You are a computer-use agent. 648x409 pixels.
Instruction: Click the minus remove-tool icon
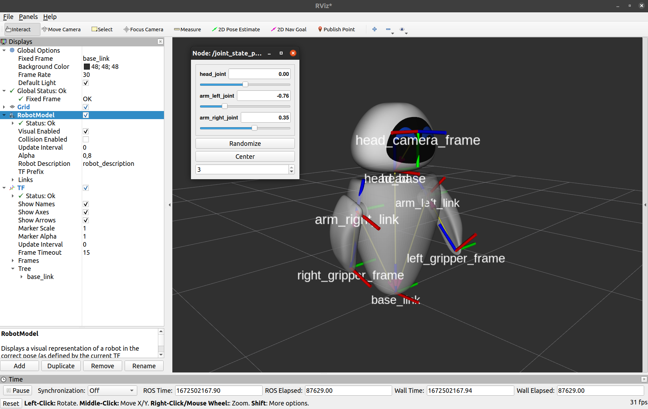pyautogui.click(x=388, y=30)
